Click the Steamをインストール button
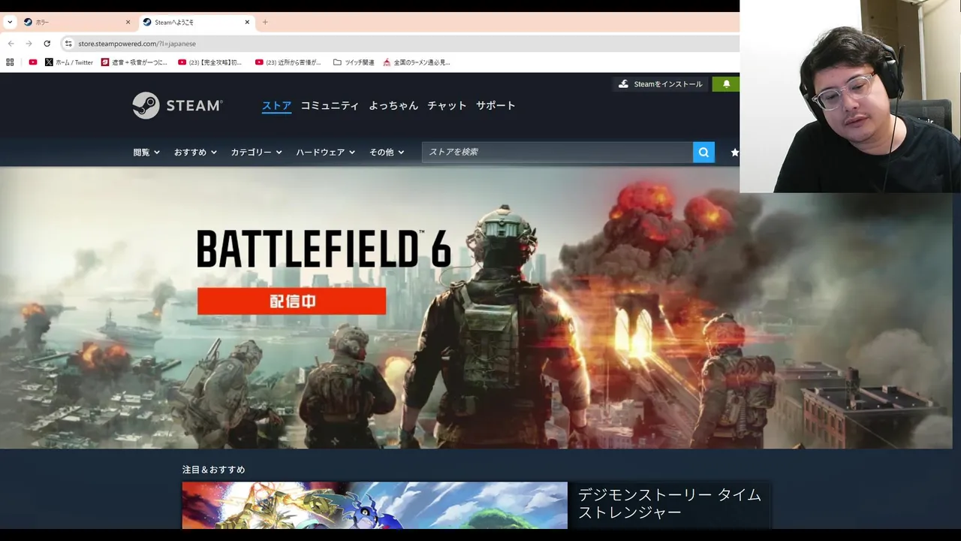961x541 pixels. 660,84
